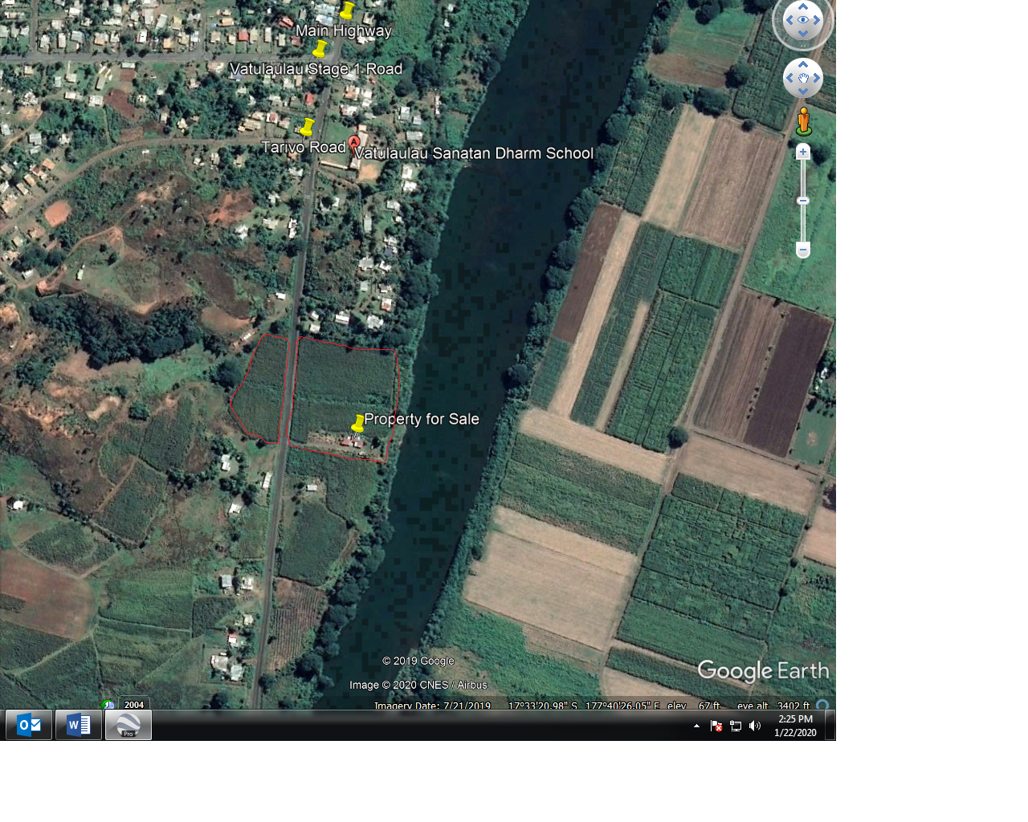Click the Tarivo Road yellow pushpin
The width and height of the screenshot is (1028, 822).
tap(307, 127)
